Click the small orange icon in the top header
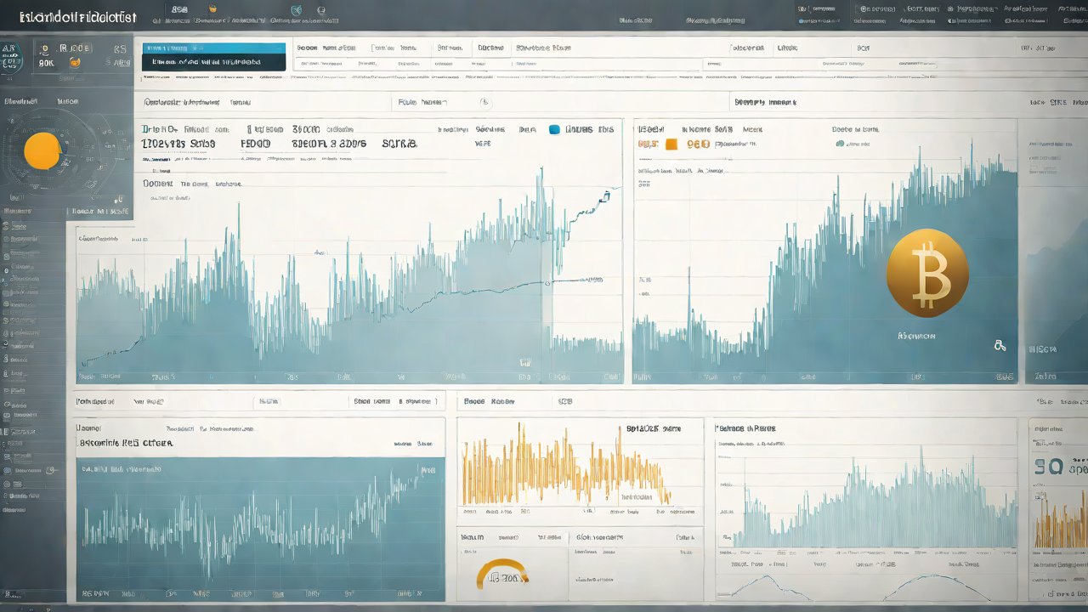The height and width of the screenshot is (612, 1088). click(212, 10)
